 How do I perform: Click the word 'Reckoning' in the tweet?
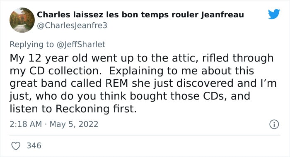click(x=82, y=109)
